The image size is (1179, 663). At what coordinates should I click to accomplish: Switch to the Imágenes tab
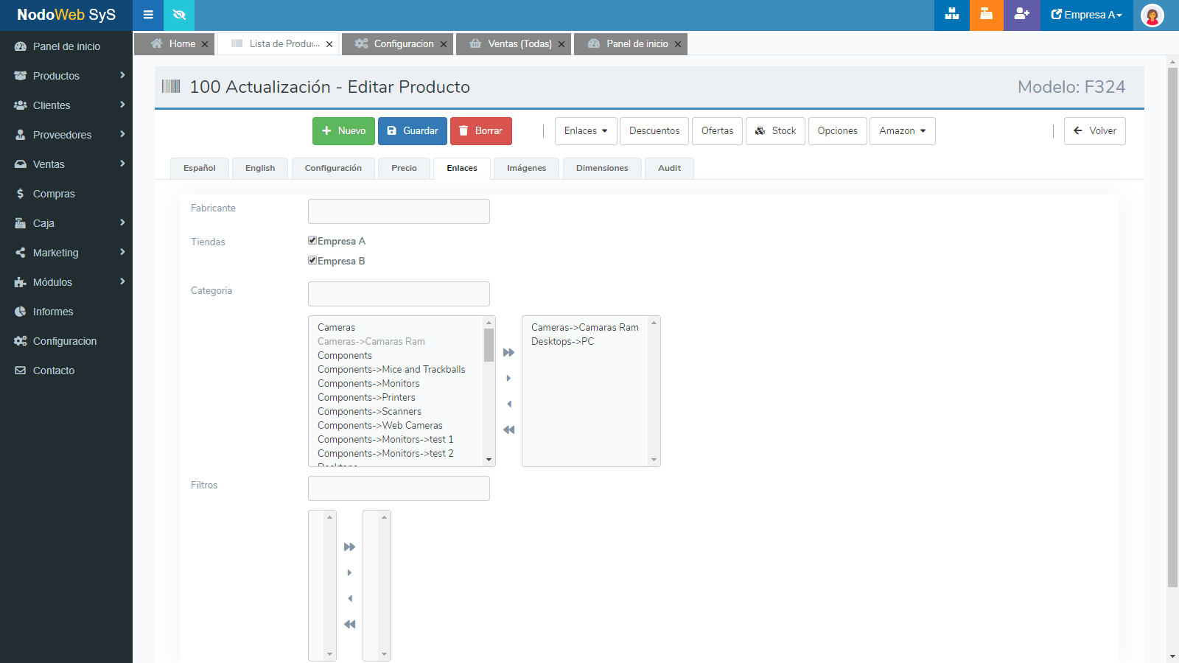(x=526, y=168)
